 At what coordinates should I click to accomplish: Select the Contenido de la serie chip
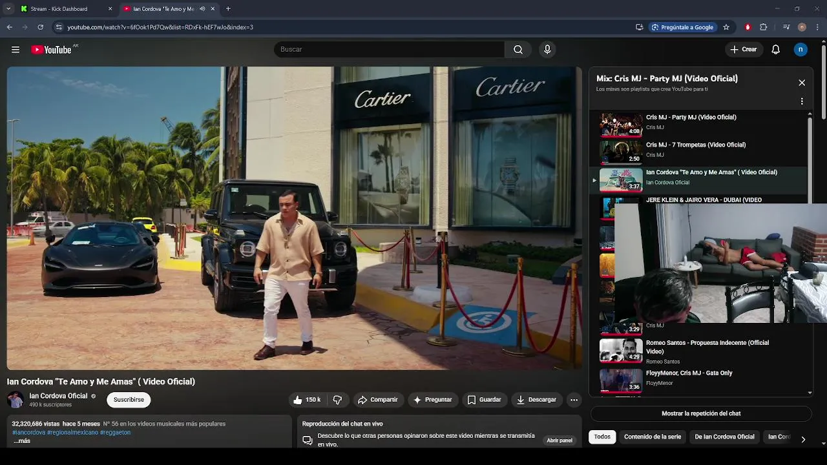point(653,437)
